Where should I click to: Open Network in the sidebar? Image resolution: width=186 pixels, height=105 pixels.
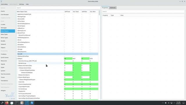8,44
